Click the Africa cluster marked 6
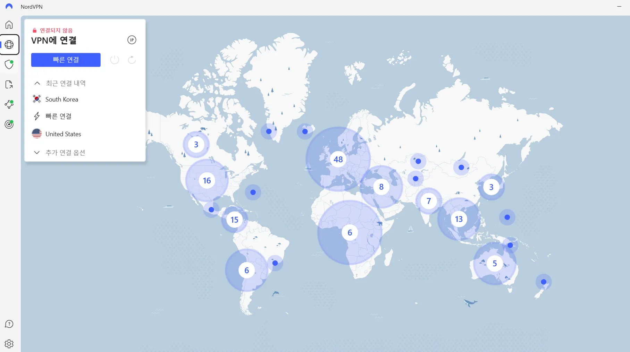 pos(350,233)
